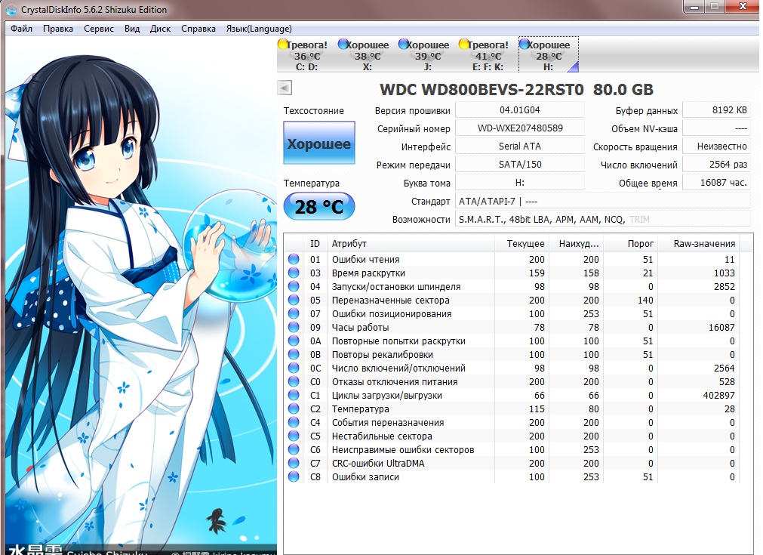Click the drive letter field H:
This screenshot has height=555, width=763.
(520, 183)
